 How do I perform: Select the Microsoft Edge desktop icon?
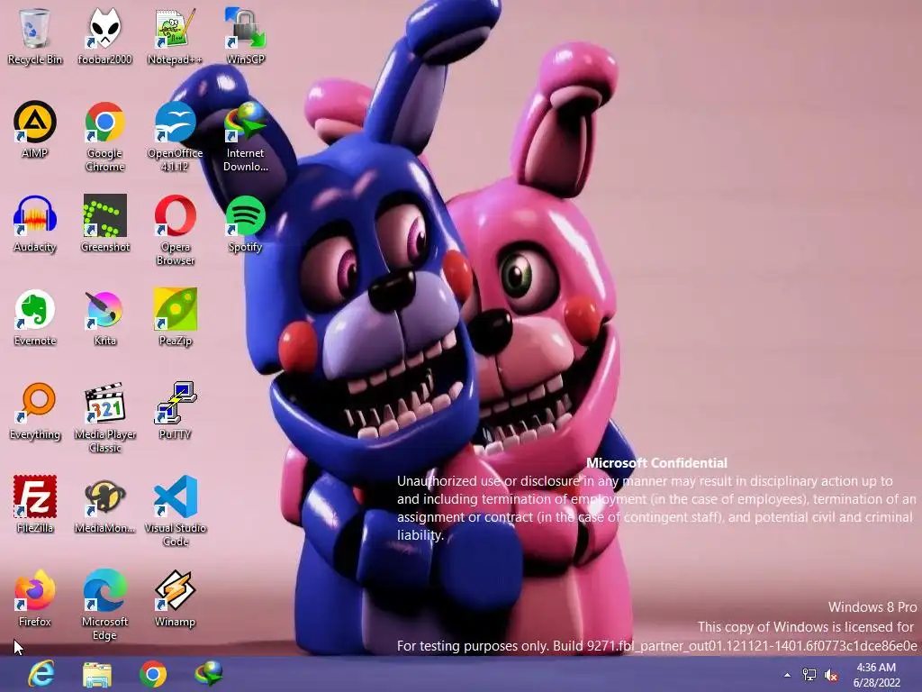[104, 605]
